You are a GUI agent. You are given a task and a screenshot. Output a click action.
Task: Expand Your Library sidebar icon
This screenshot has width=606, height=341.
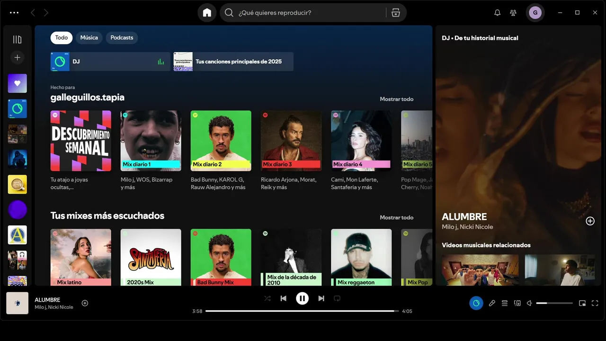coord(18,40)
